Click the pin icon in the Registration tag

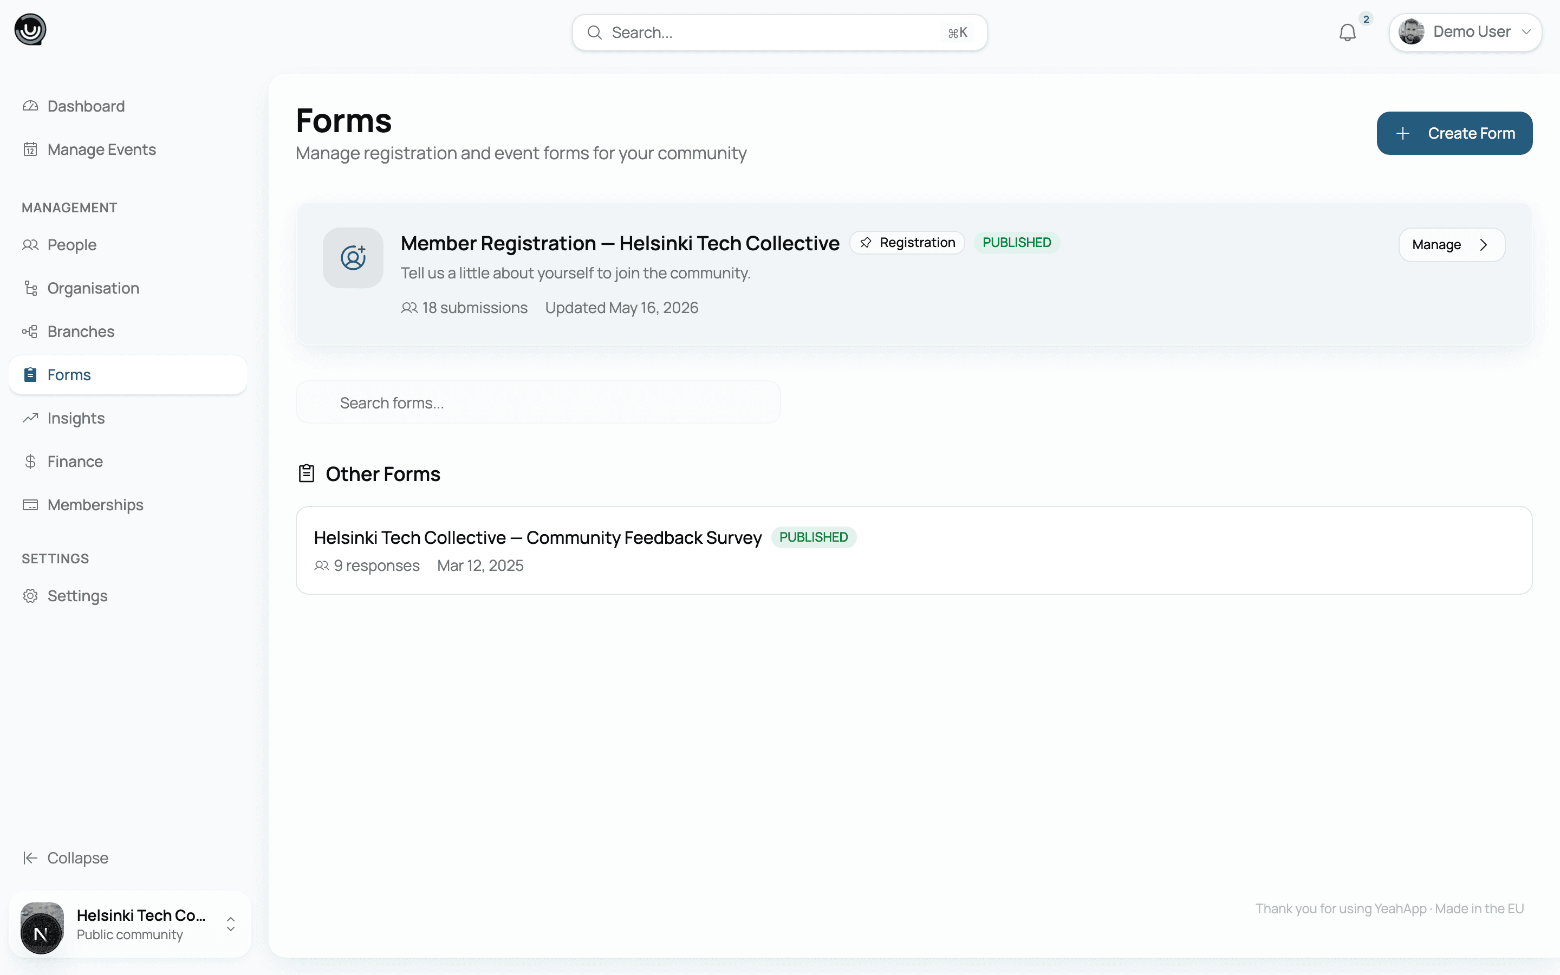coord(866,243)
